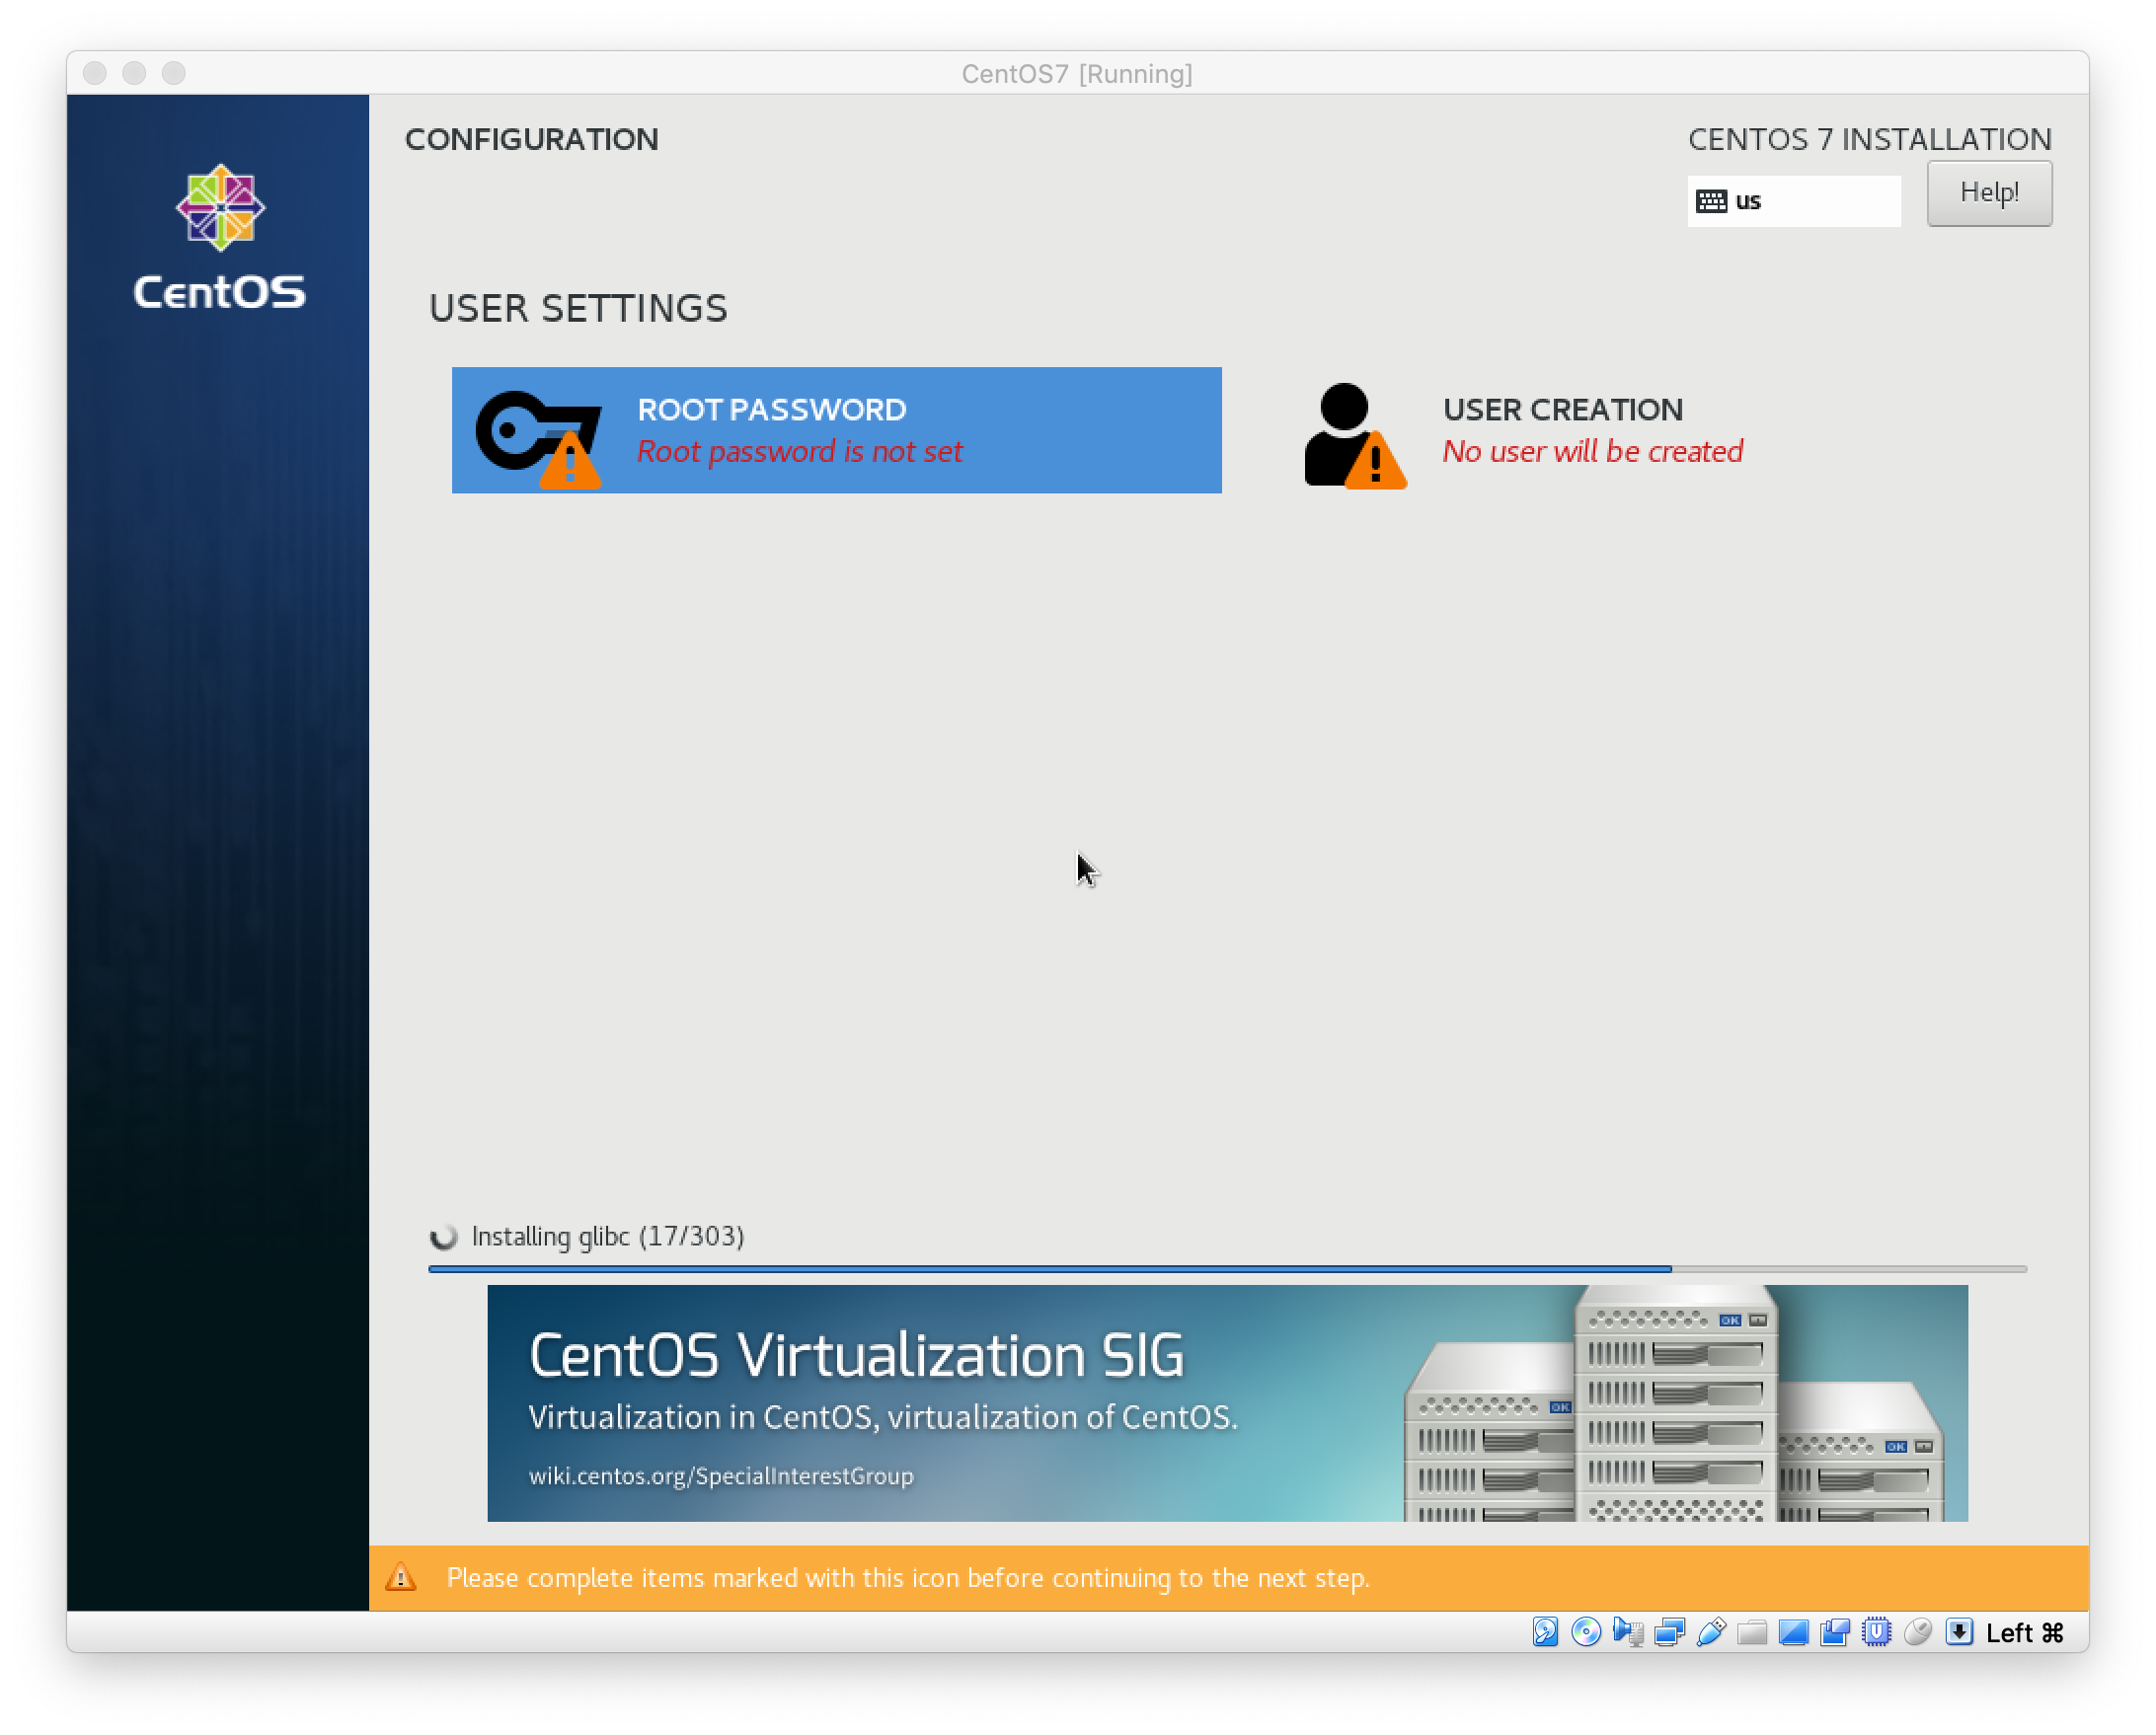Click the audio status icon
Screen dimensions: 2156x1735
click(1627, 1632)
